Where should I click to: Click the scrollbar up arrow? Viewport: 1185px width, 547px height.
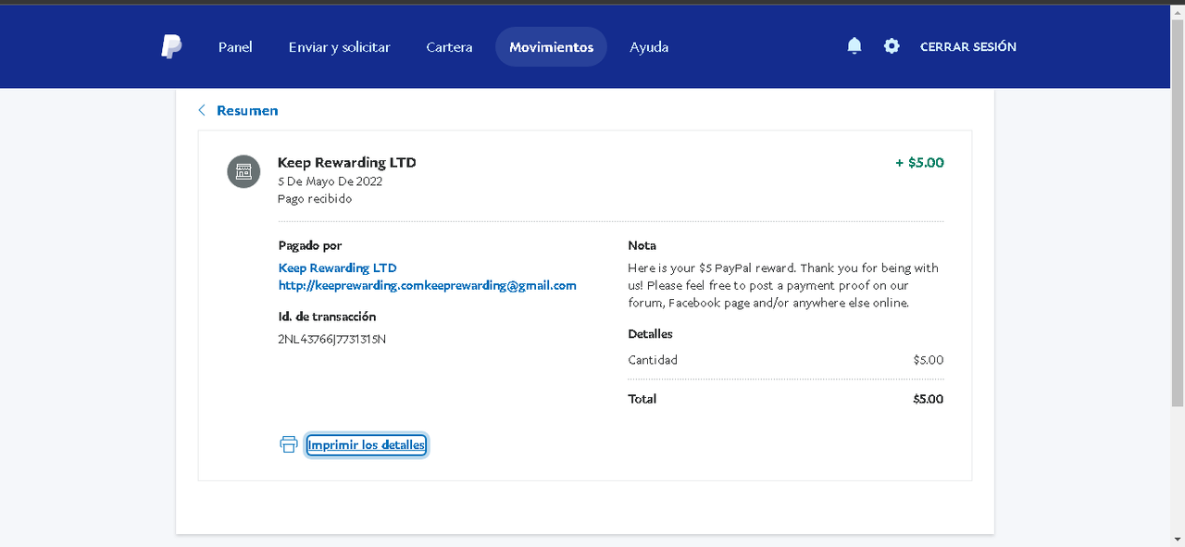click(x=1178, y=10)
